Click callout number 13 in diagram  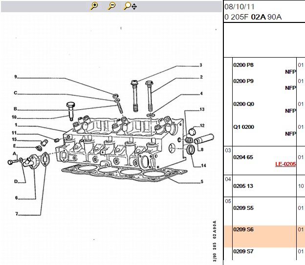pos(202,109)
